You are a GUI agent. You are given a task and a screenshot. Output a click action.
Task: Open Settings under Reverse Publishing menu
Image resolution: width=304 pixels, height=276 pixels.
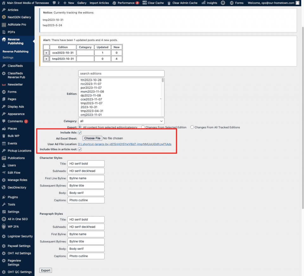pyautogui.click(x=8, y=58)
